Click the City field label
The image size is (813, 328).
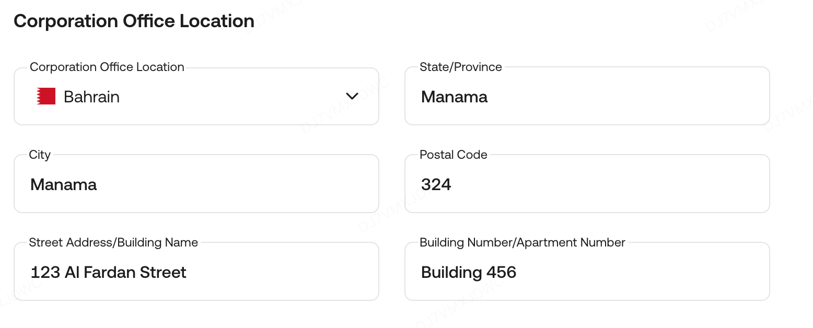point(40,155)
